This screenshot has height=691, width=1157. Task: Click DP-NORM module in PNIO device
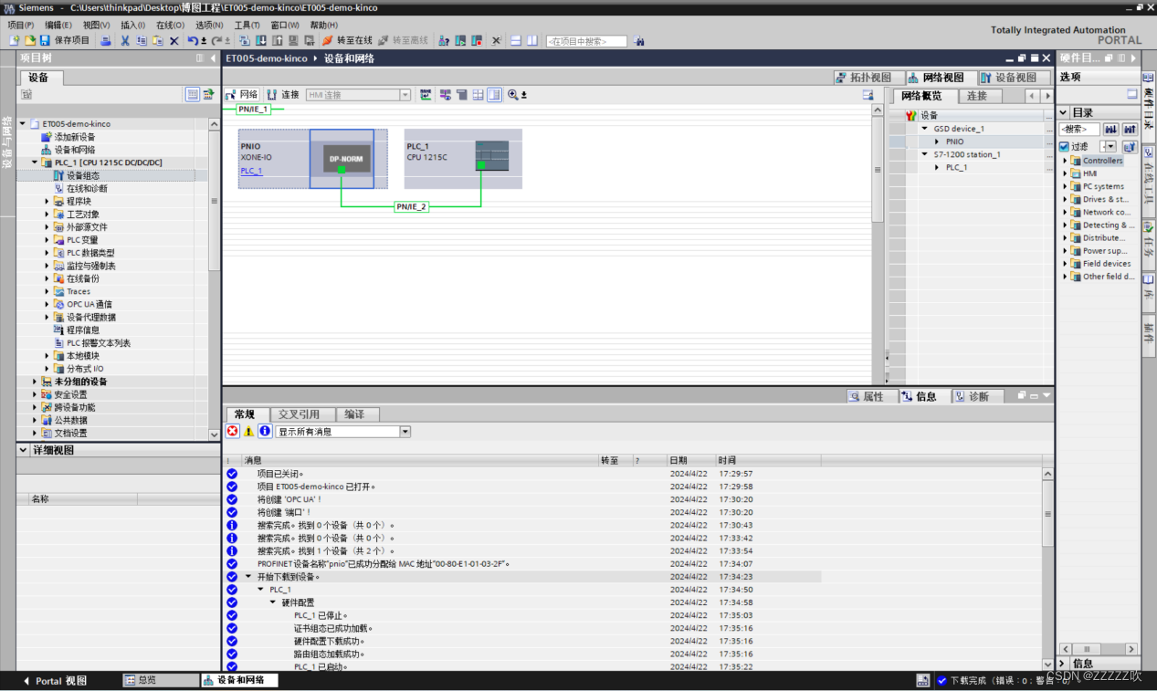click(346, 159)
